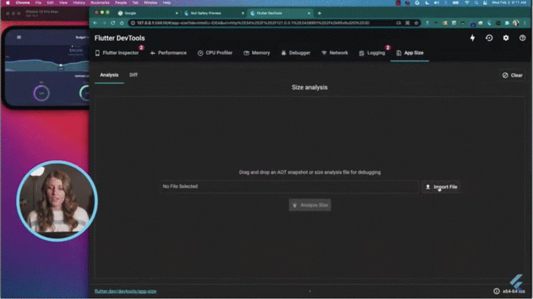Open the Flutter Inspector tab
The width and height of the screenshot is (533, 299).
click(117, 53)
